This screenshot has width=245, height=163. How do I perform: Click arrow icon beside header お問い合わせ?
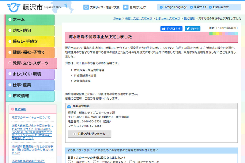210,7
